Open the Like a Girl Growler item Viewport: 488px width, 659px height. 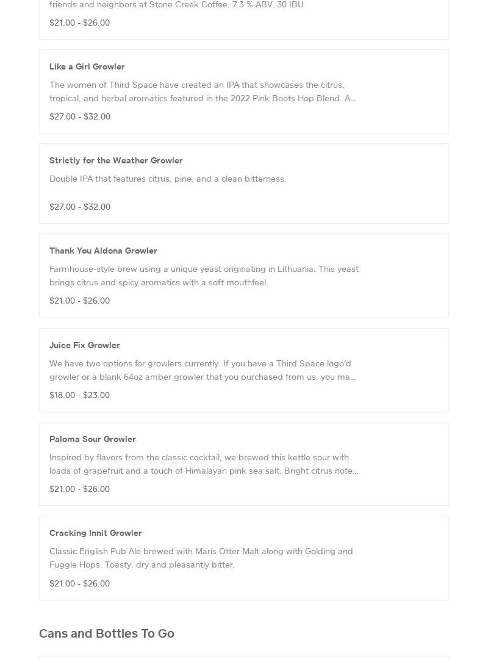tap(87, 66)
